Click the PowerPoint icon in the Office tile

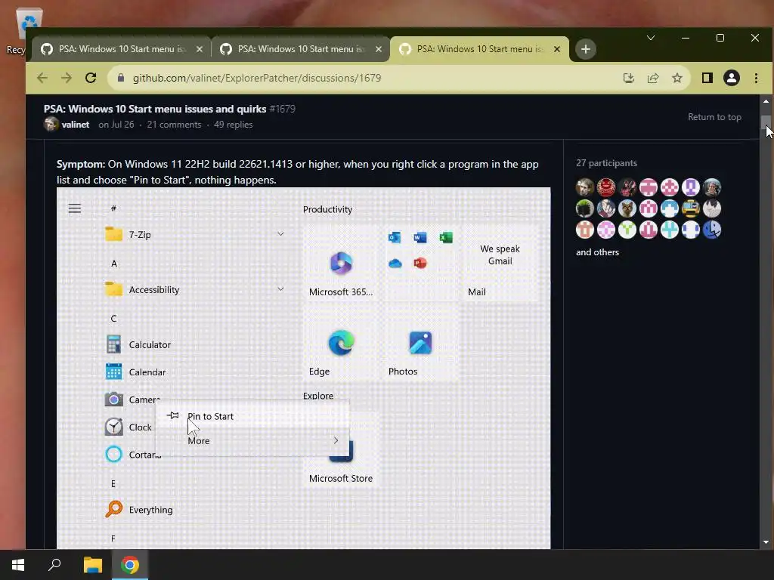click(420, 263)
